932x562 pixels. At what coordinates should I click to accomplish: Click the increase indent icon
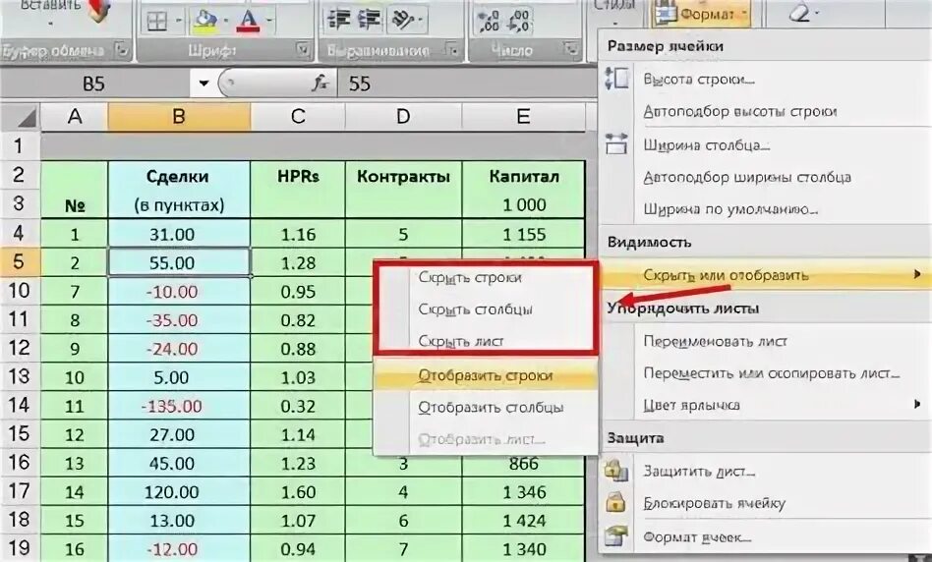(x=369, y=20)
